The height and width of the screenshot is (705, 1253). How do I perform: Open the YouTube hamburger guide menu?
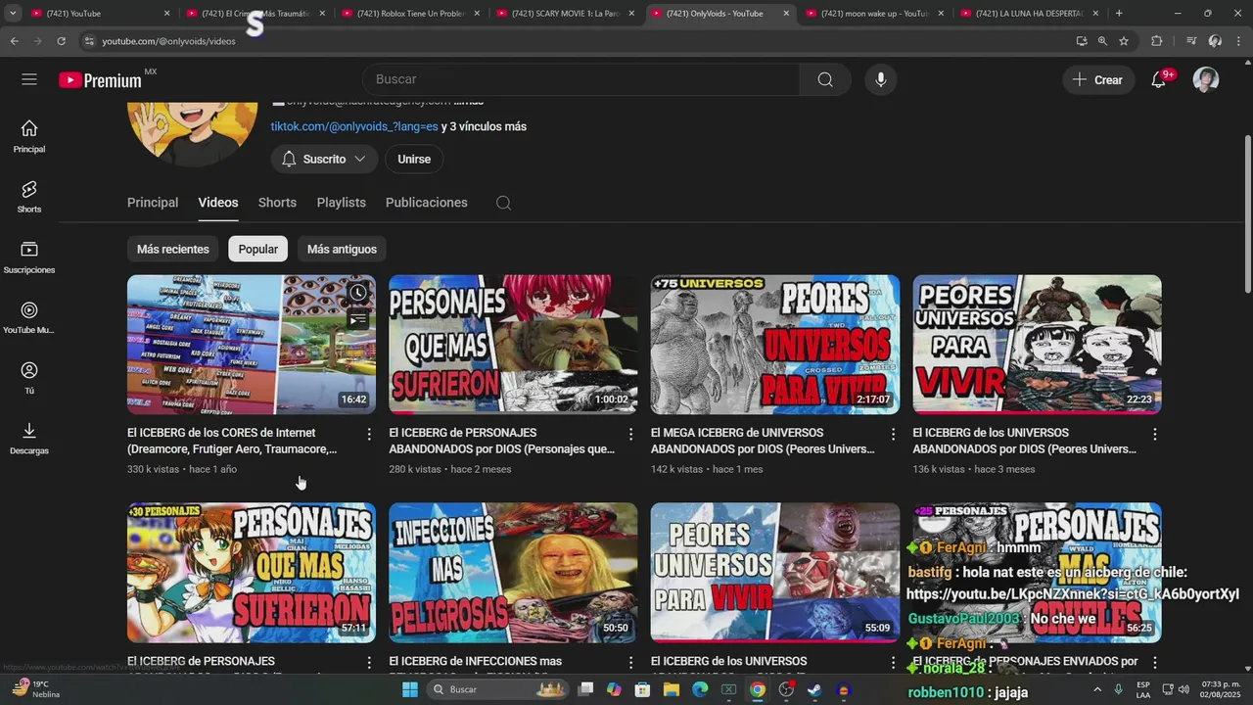(x=29, y=79)
